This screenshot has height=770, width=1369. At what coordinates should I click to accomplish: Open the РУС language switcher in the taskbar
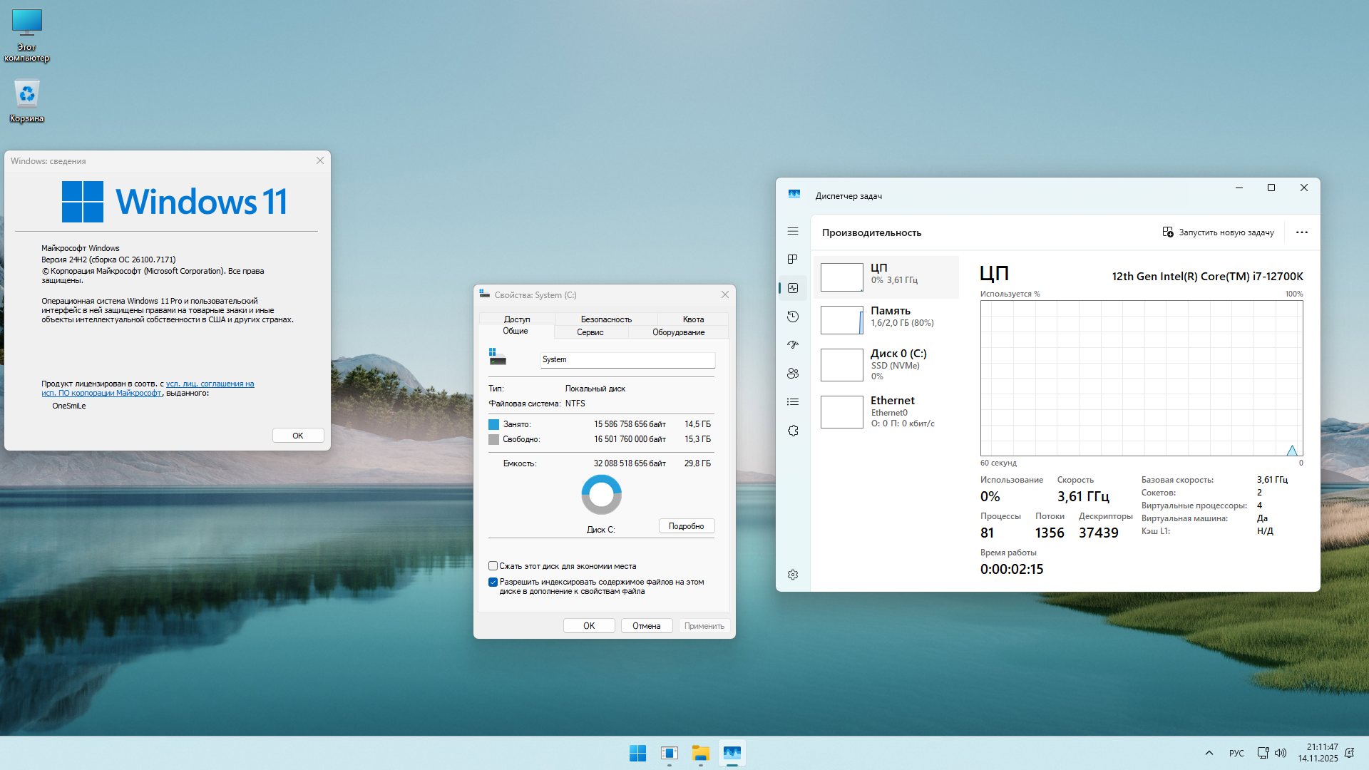click(1236, 753)
